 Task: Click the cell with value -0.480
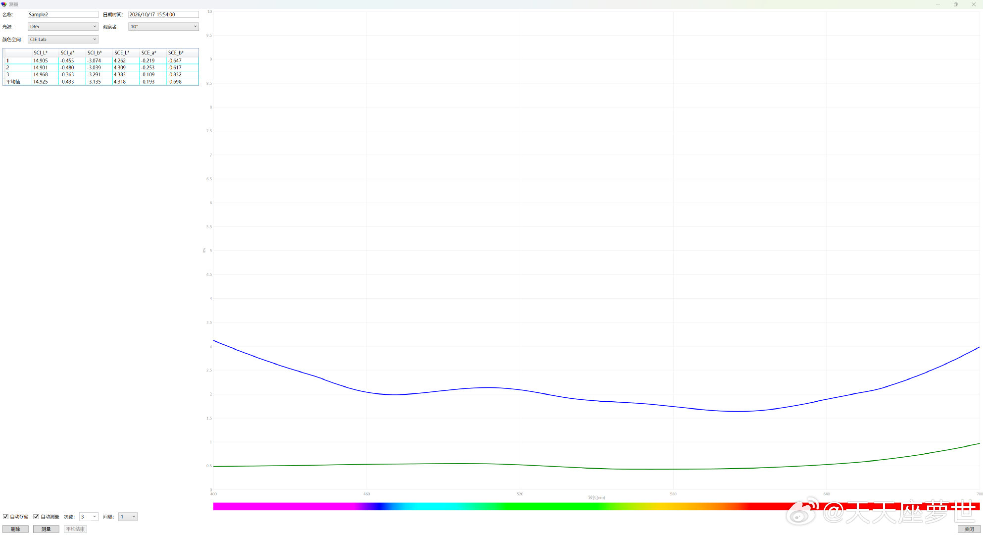click(x=72, y=67)
